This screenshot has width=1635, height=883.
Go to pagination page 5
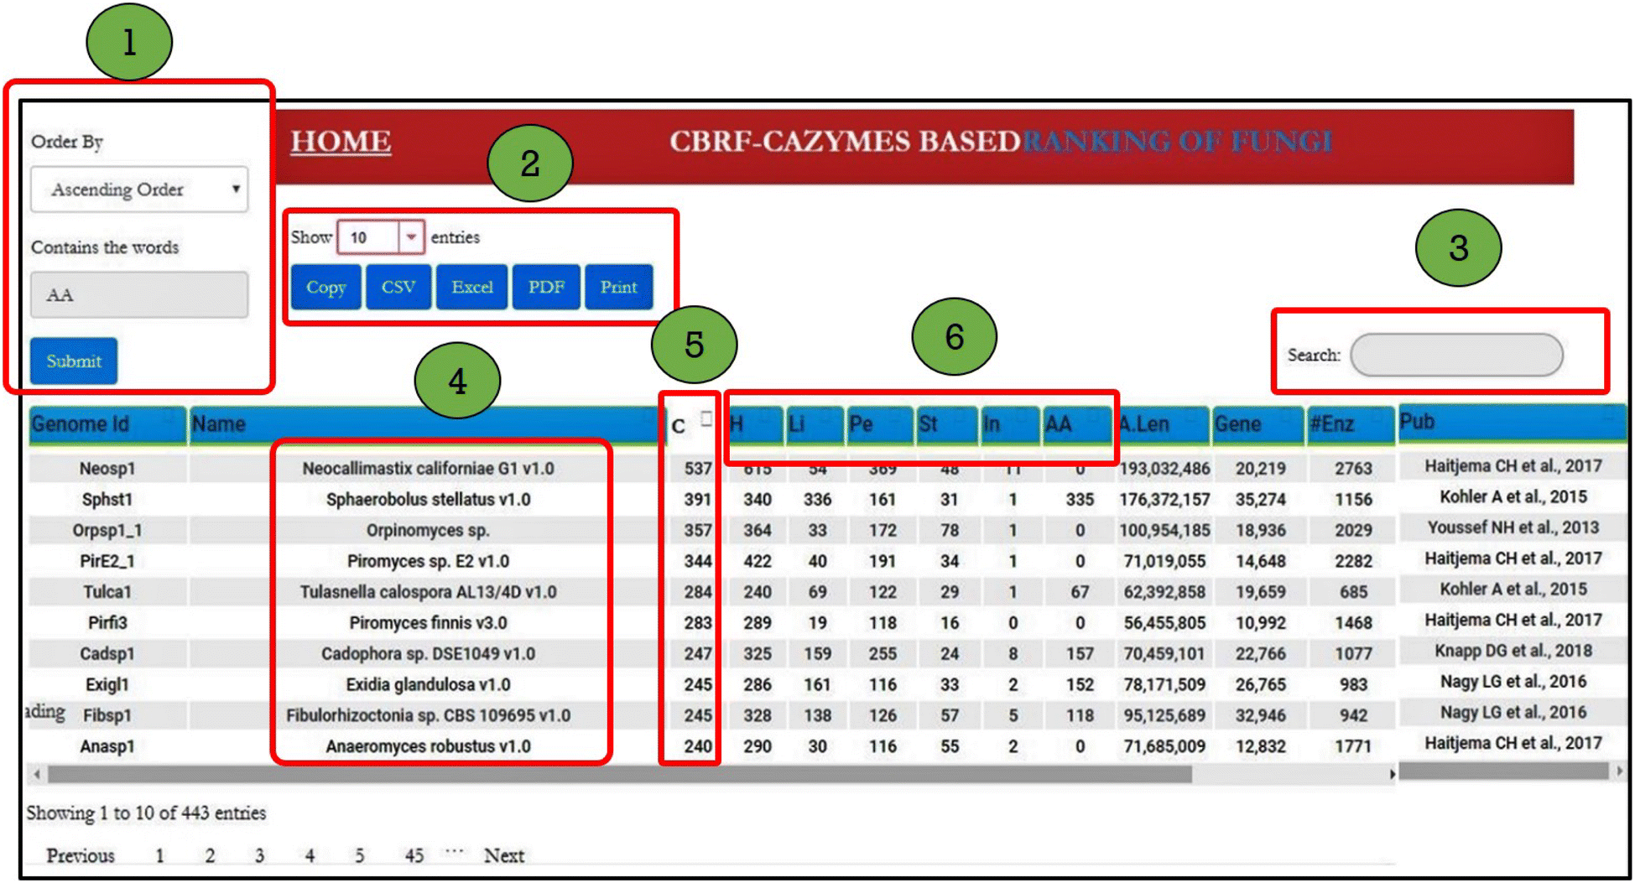(x=359, y=855)
